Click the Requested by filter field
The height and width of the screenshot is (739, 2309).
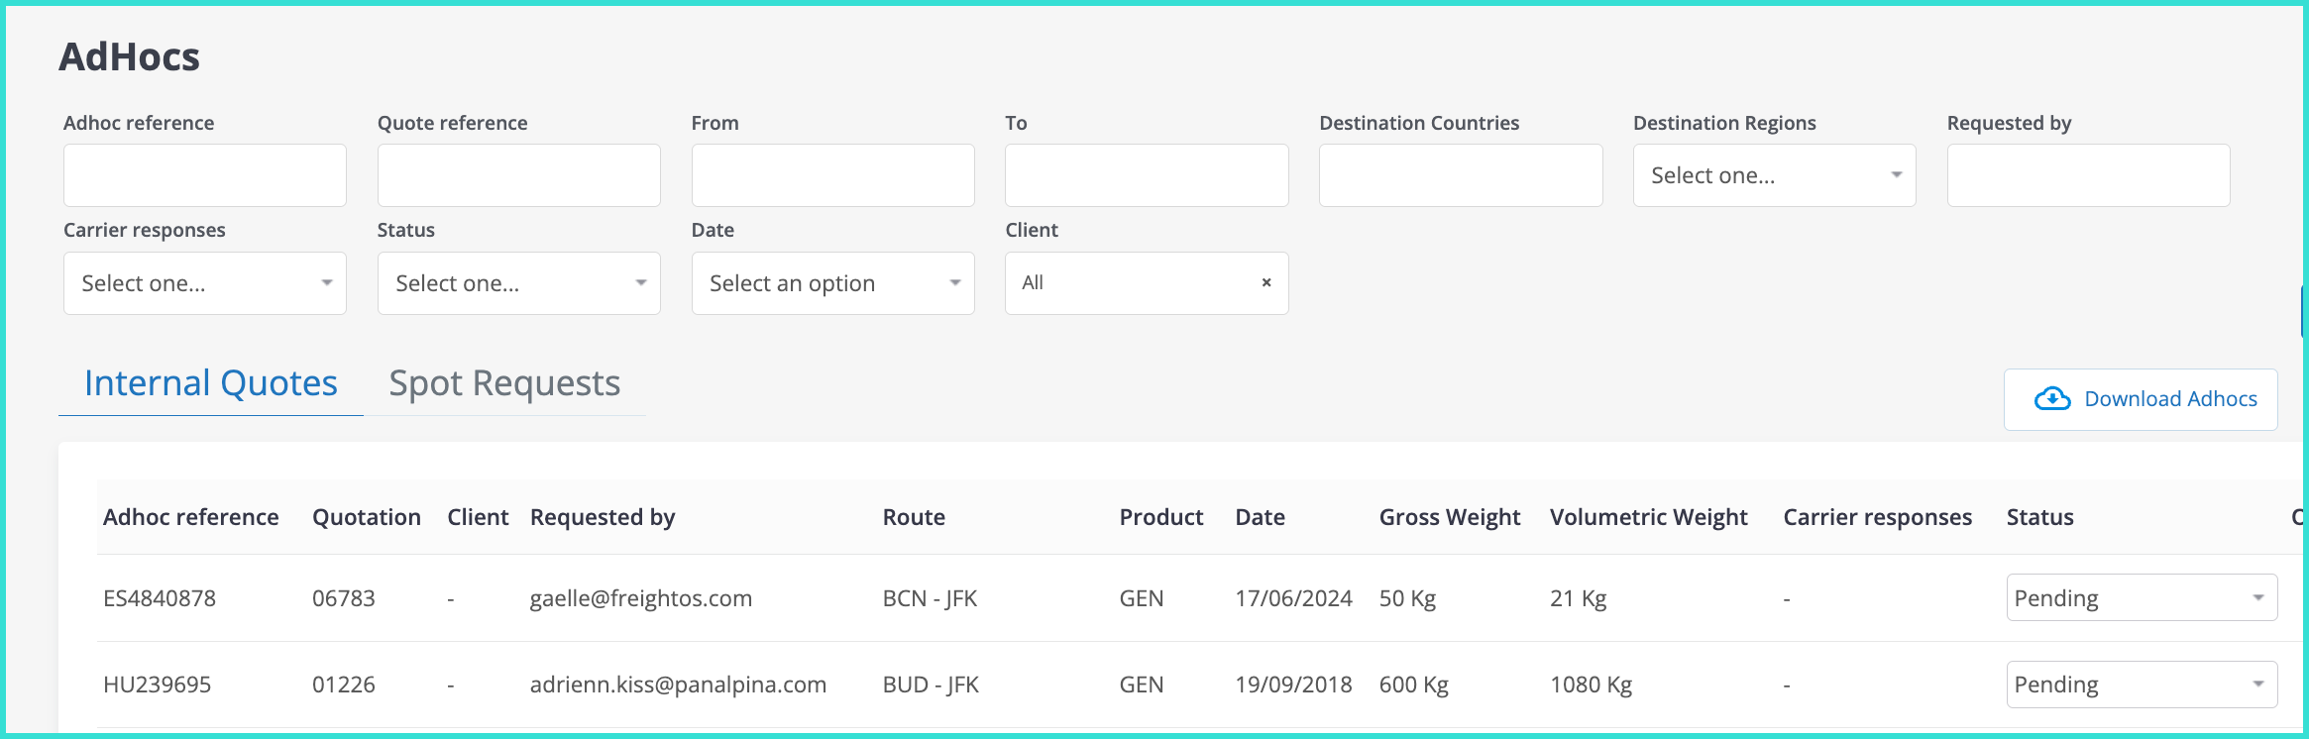point(2087,176)
